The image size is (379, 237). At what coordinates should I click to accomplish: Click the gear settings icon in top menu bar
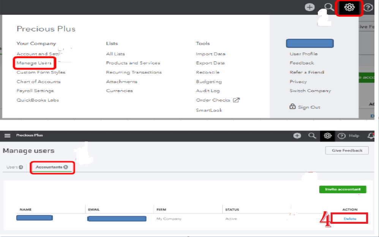coord(349,7)
